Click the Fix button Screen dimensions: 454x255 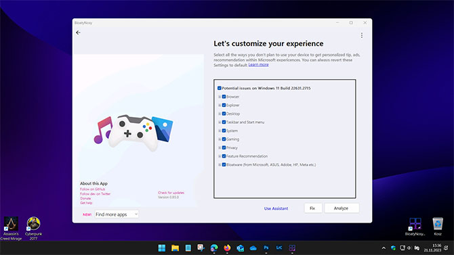click(312, 208)
